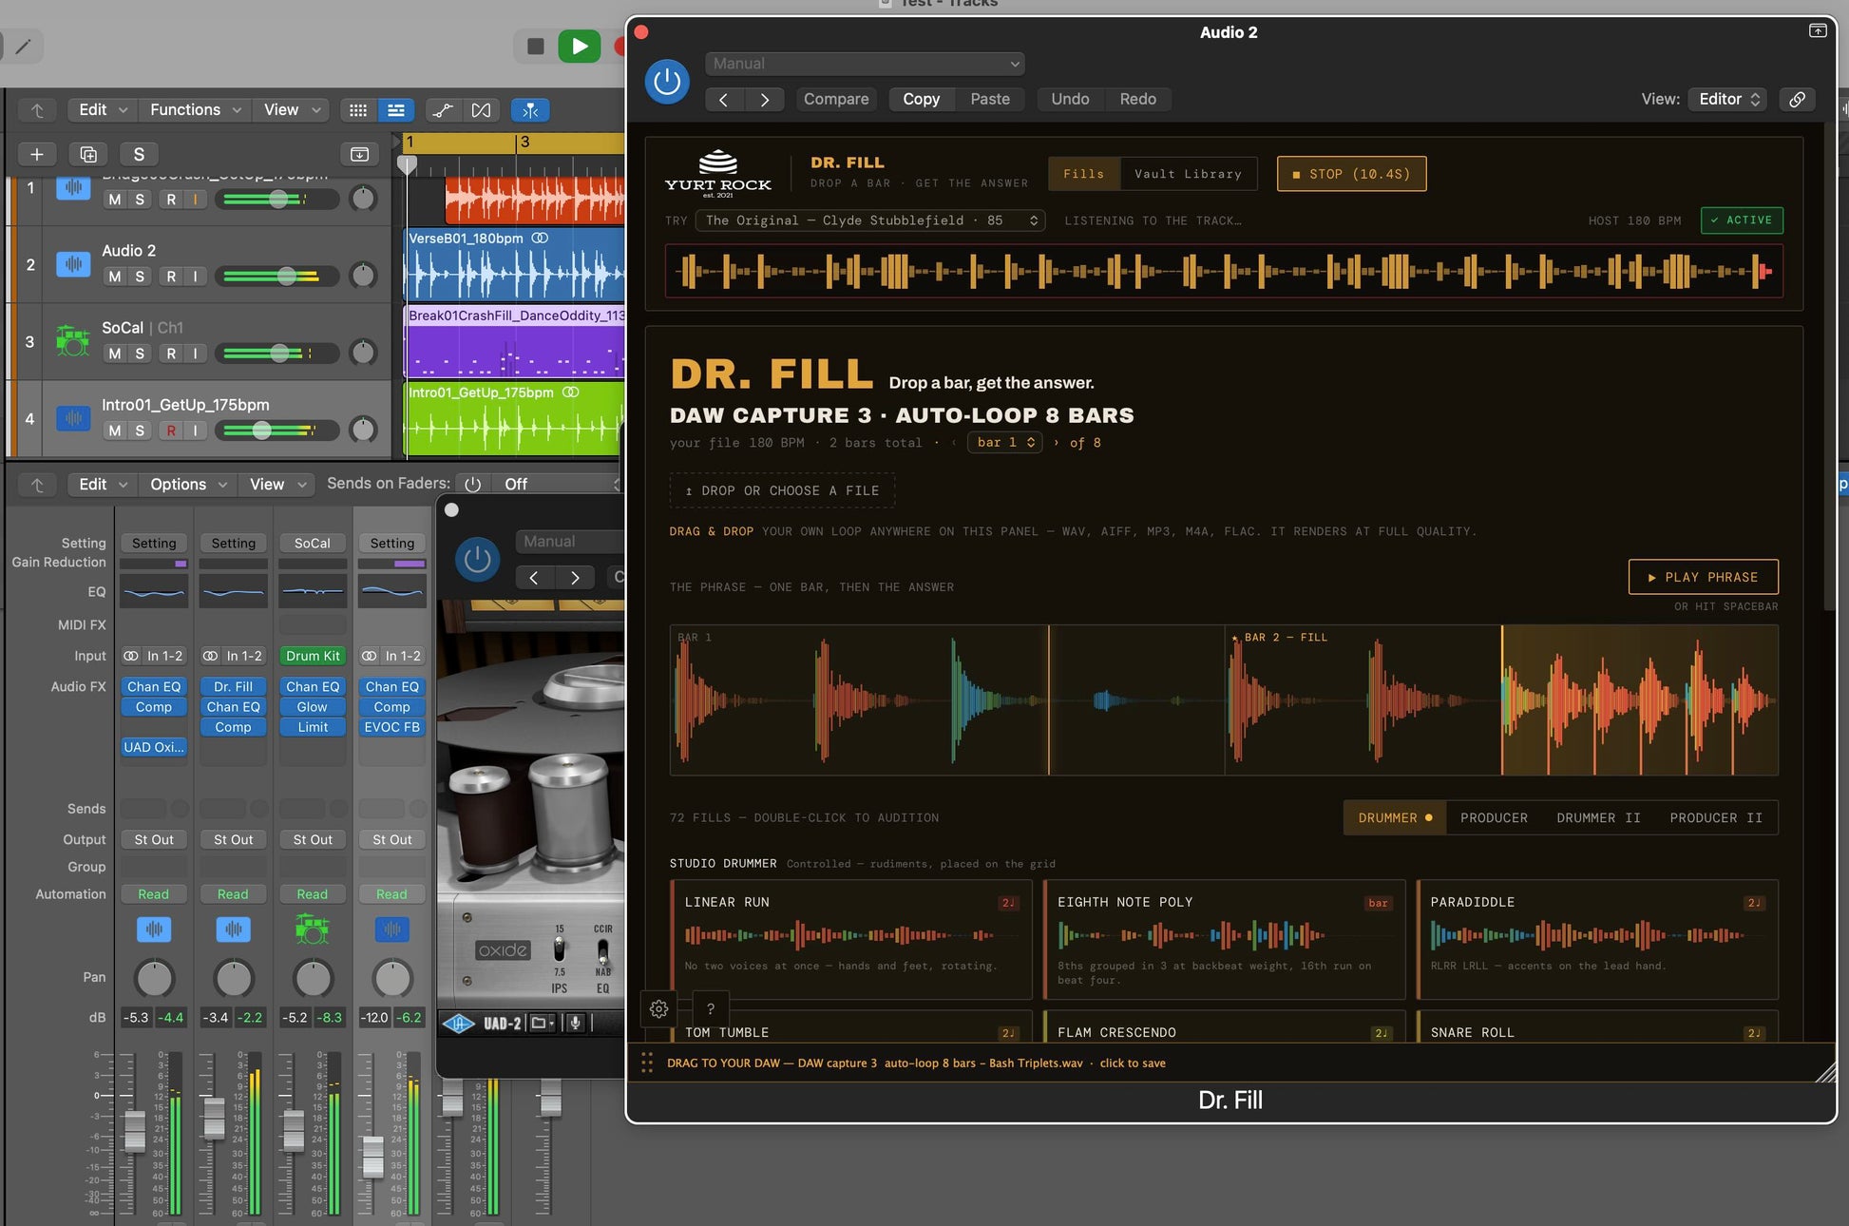Switch to the Vault Library tab
The width and height of the screenshot is (1849, 1226).
[x=1188, y=174]
